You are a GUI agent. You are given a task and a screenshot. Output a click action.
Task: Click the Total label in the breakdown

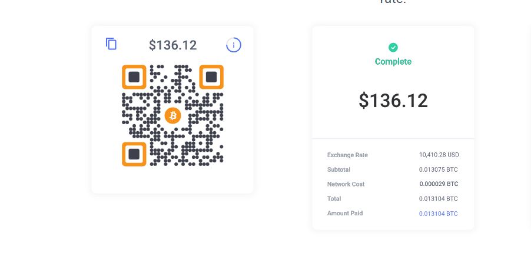pyautogui.click(x=334, y=199)
